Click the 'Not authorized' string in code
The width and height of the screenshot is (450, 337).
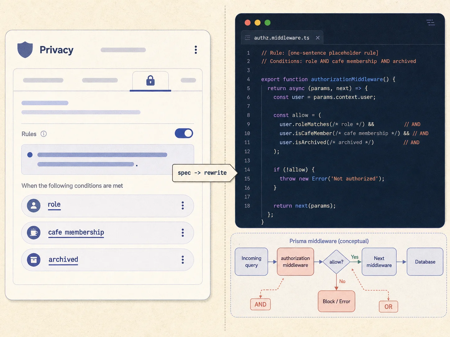[355, 178]
